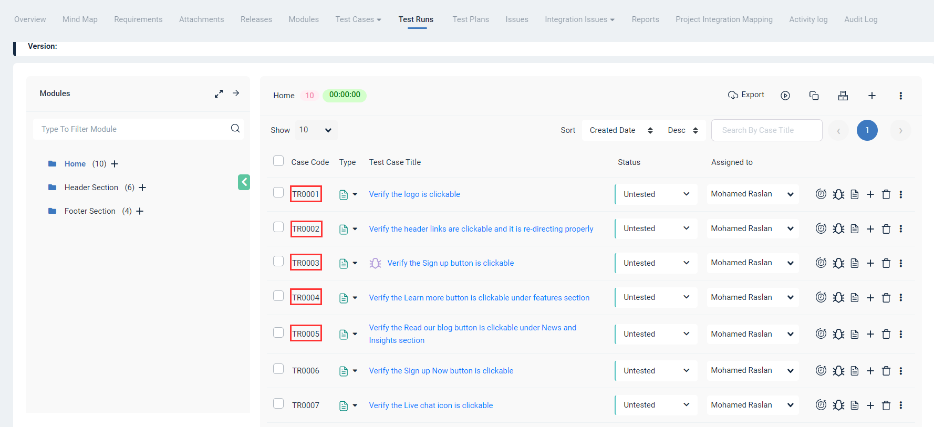The height and width of the screenshot is (427, 934).
Task: Open 'Verify the Live chat icon is clickable'
Action: click(x=431, y=405)
